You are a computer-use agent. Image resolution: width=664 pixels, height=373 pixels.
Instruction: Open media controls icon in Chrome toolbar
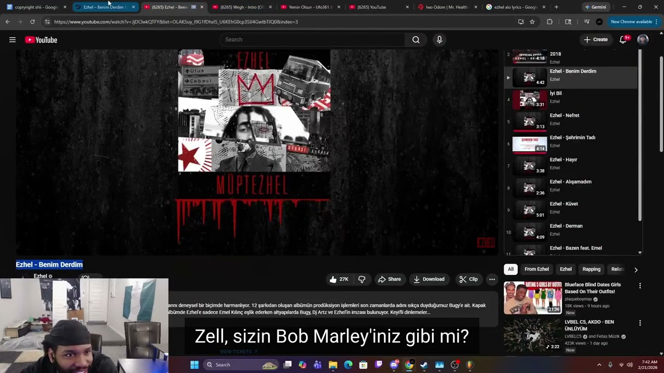[586, 22]
